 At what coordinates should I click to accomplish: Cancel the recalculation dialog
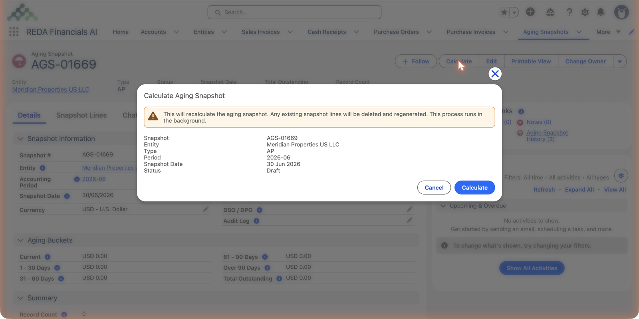click(x=434, y=187)
